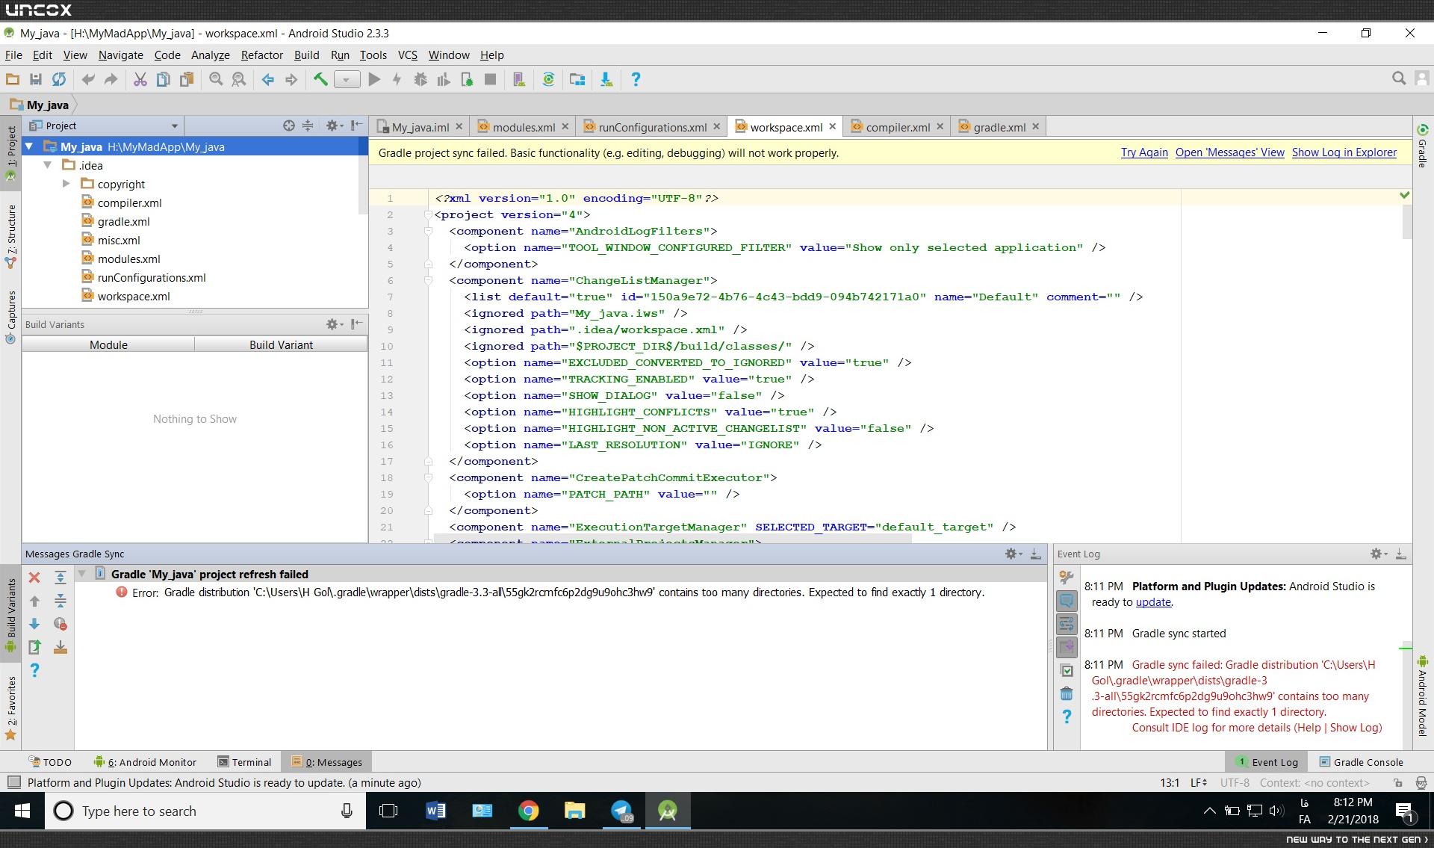Image resolution: width=1434 pixels, height=848 pixels.
Task: Click the Sync Project with Gradle icon
Action: 548,79
